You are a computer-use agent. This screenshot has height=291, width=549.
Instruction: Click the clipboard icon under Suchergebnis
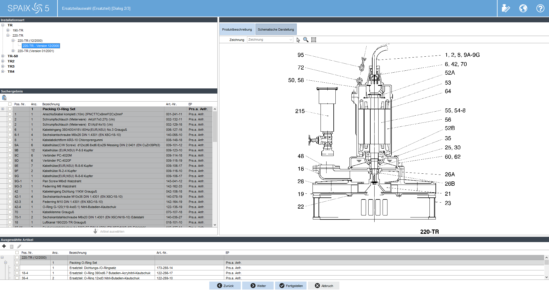point(4,98)
